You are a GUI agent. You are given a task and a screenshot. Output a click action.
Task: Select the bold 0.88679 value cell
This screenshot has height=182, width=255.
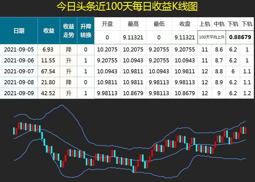[240, 37]
